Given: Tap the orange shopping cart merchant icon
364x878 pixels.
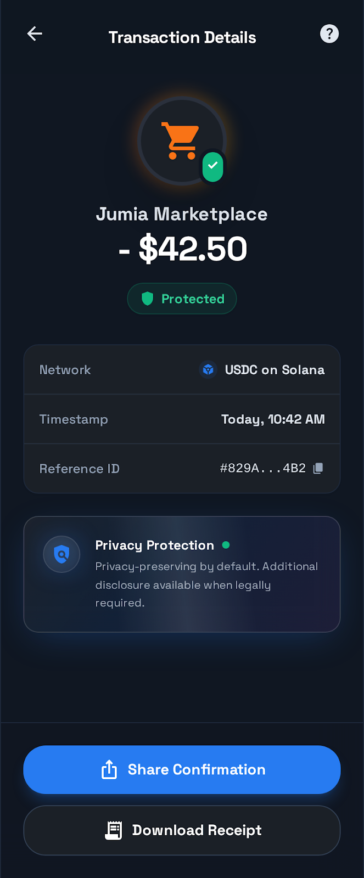Looking at the screenshot, I should (180, 140).
